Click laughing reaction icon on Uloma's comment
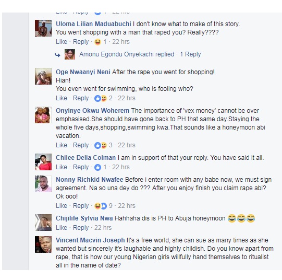Viewport: 282px width, 280px height. [x=97, y=42]
